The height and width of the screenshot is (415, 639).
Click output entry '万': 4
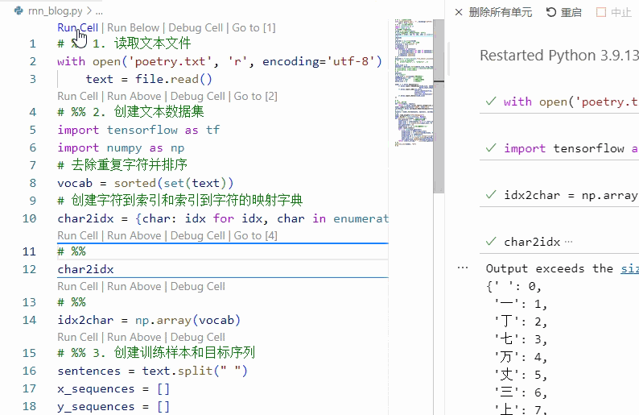(521, 358)
